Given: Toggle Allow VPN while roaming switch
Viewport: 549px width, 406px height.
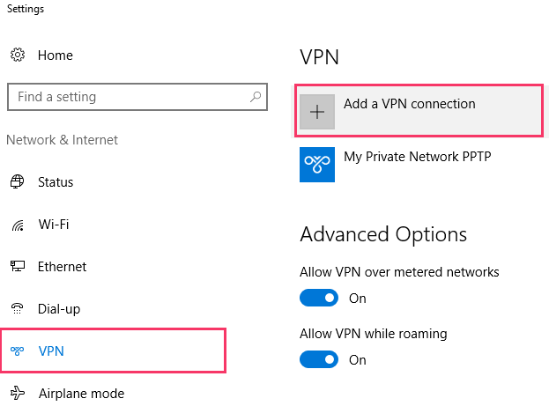Looking at the screenshot, I should pyautogui.click(x=319, y=359).
